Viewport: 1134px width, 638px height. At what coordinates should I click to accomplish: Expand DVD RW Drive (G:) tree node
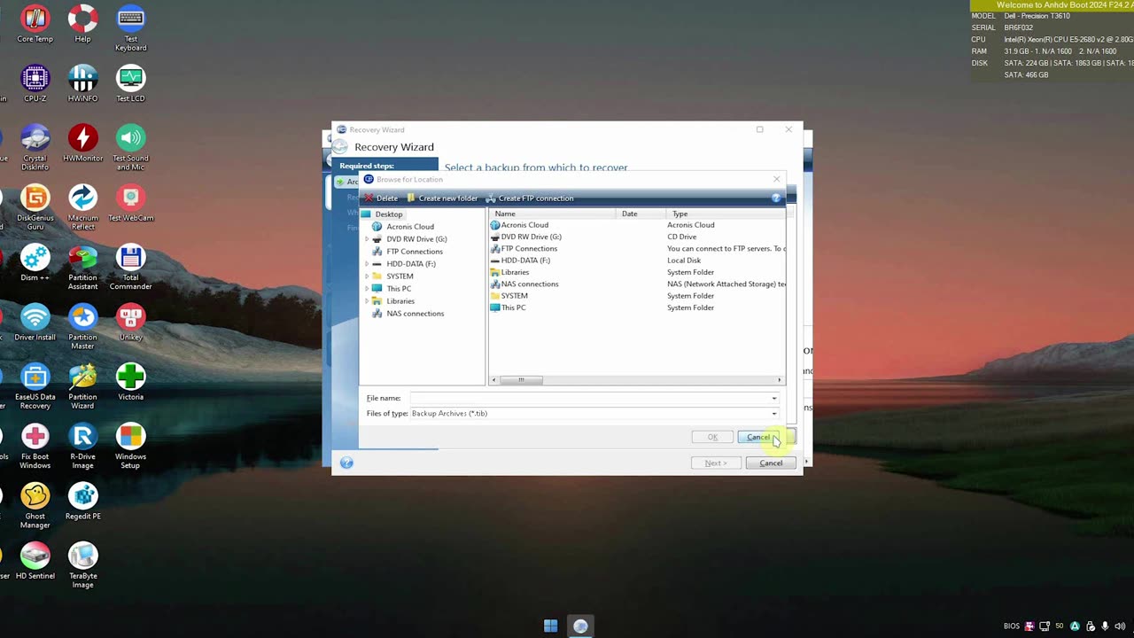point(367,239)
